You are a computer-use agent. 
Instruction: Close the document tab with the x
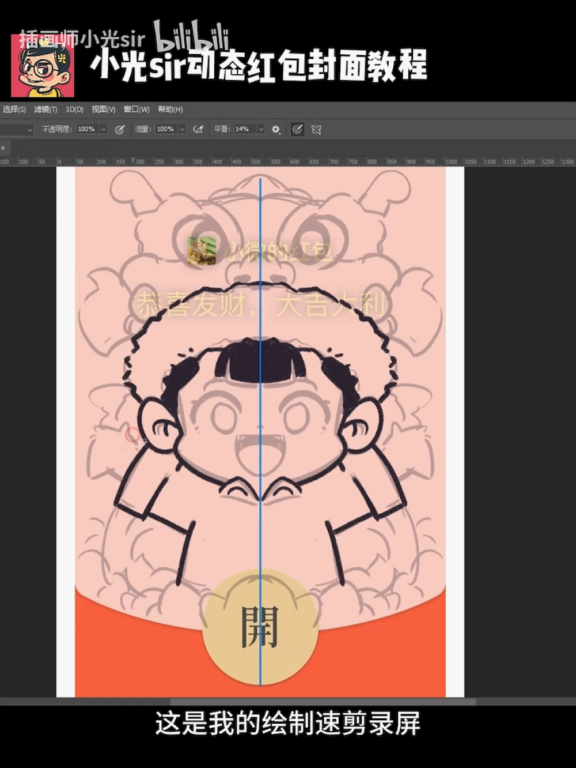coord(3,148)
